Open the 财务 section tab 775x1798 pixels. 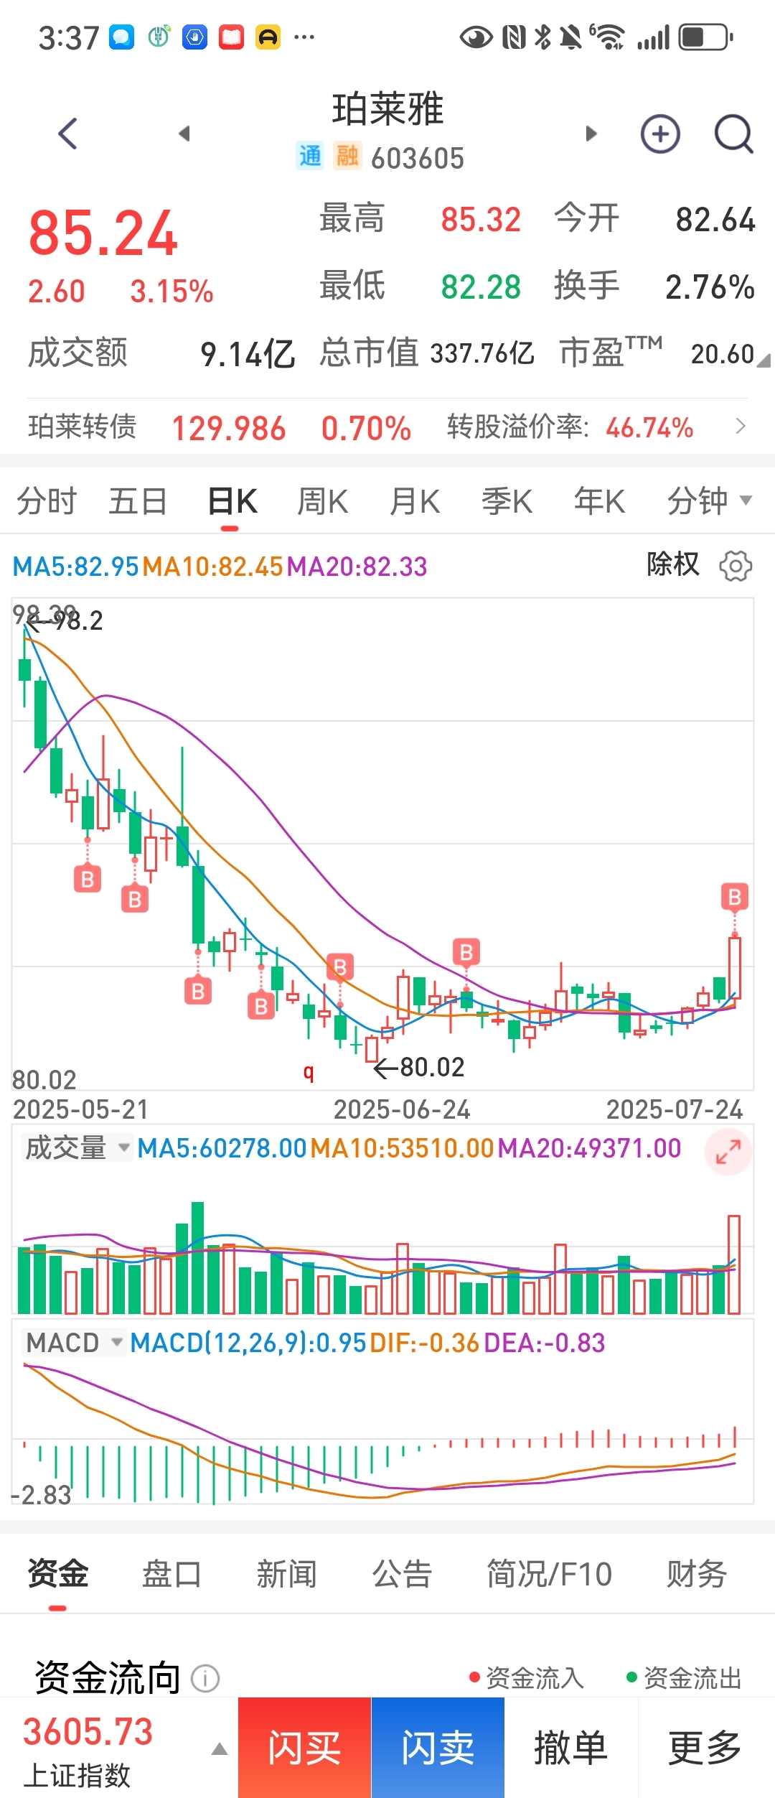point(696,1574)
